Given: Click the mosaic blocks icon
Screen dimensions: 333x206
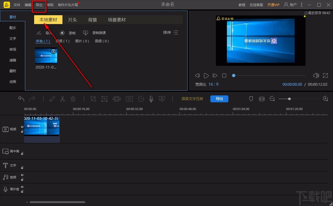Looking at the screenshot, I should [117, 99].
